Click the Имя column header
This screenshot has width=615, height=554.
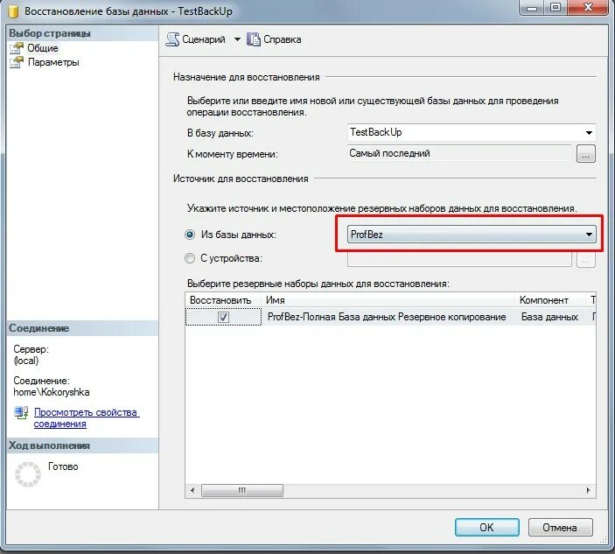pos(388,300)
